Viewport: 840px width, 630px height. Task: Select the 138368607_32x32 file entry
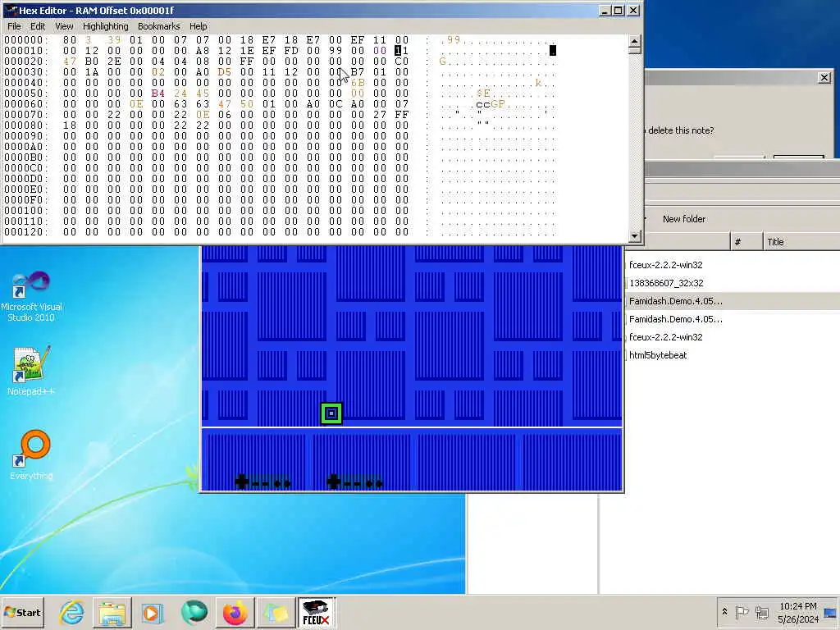coord(666,283)
